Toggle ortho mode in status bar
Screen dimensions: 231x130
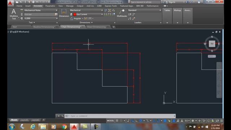tap(137, 121)
